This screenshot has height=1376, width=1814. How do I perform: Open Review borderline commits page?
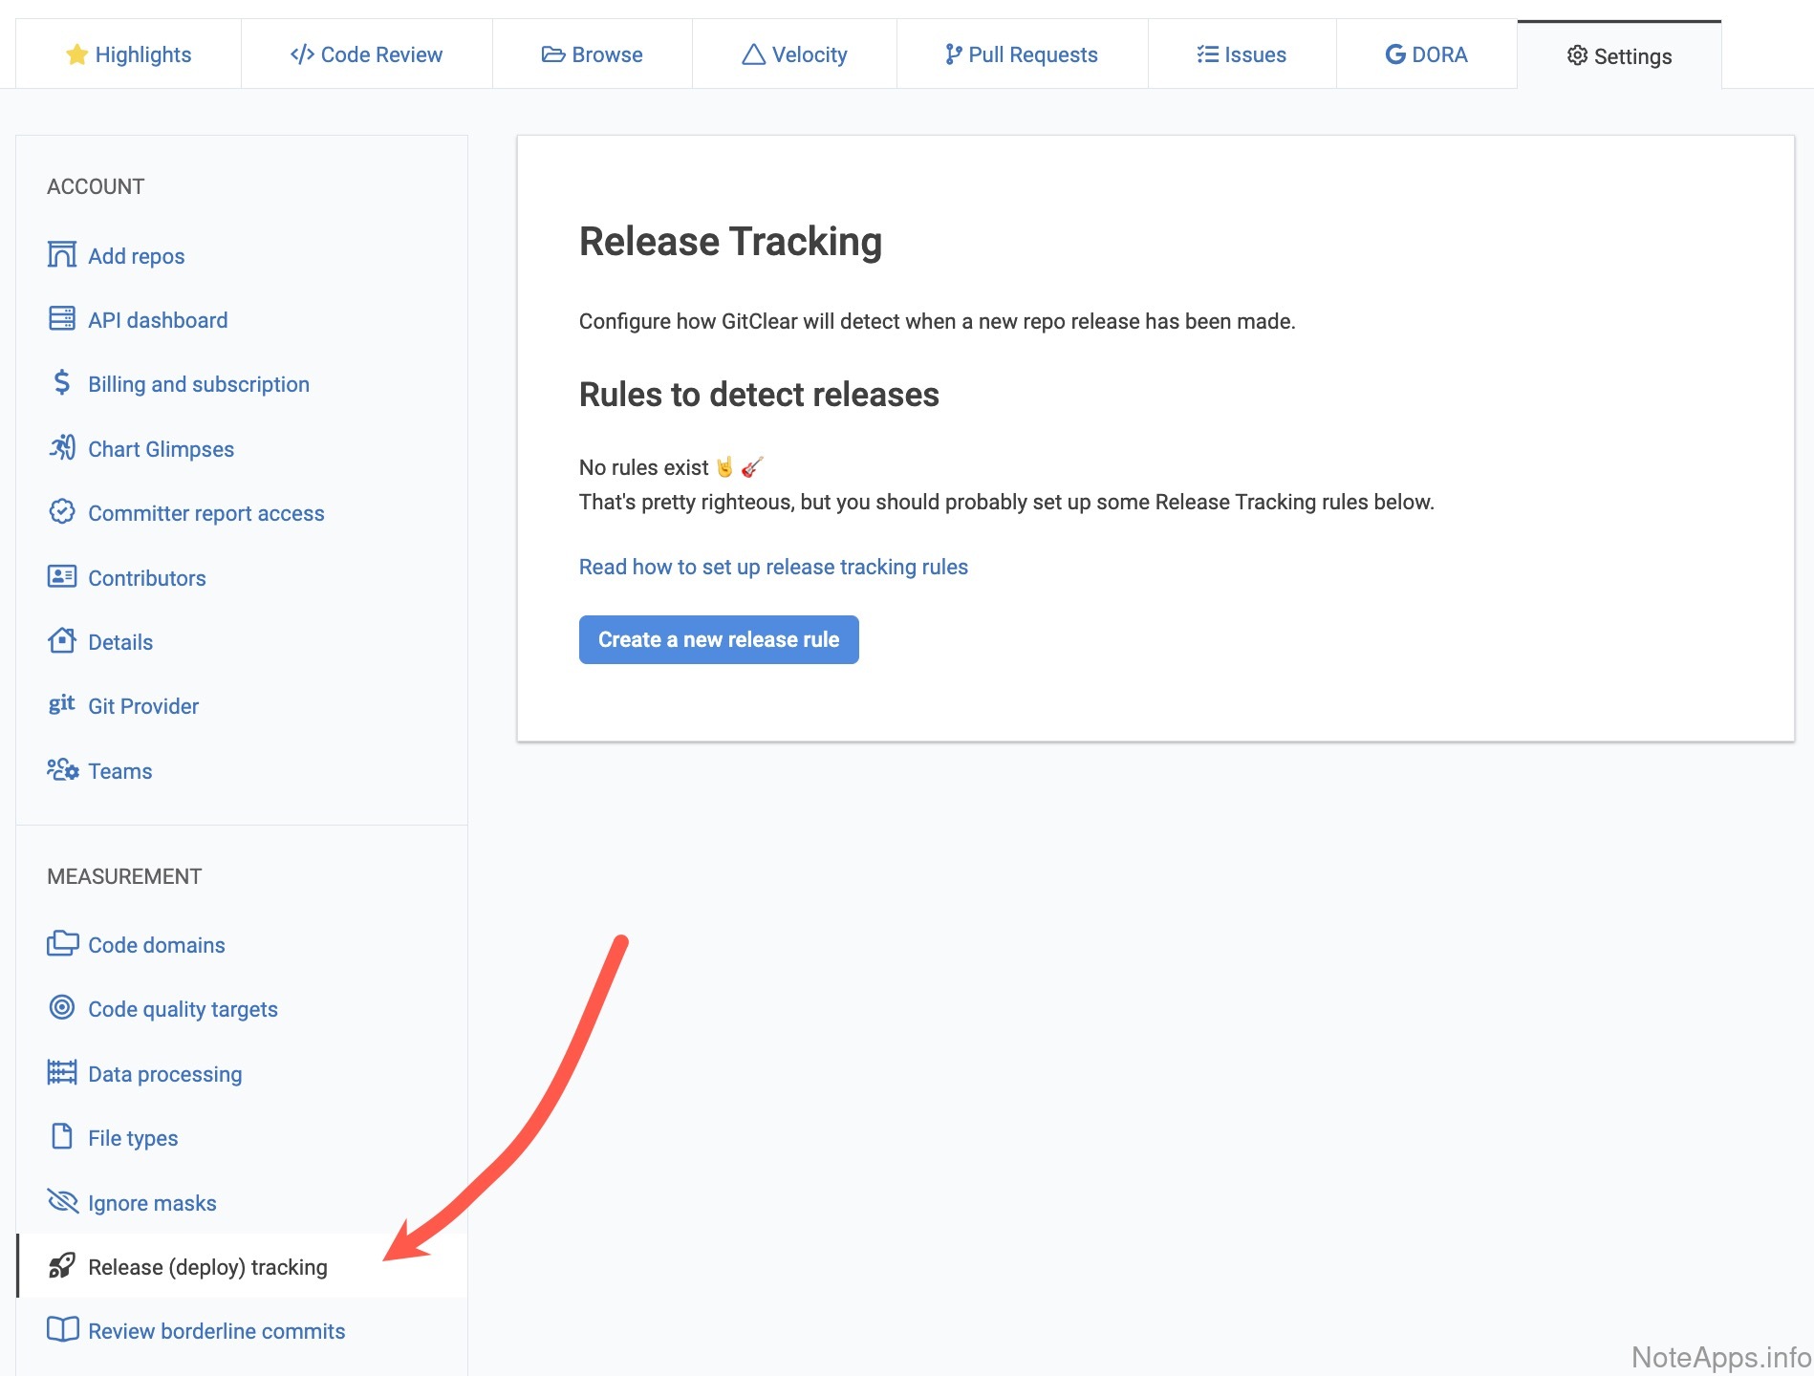tap(216, 1331)
